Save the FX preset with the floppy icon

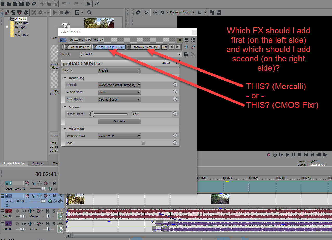(186, 54)
